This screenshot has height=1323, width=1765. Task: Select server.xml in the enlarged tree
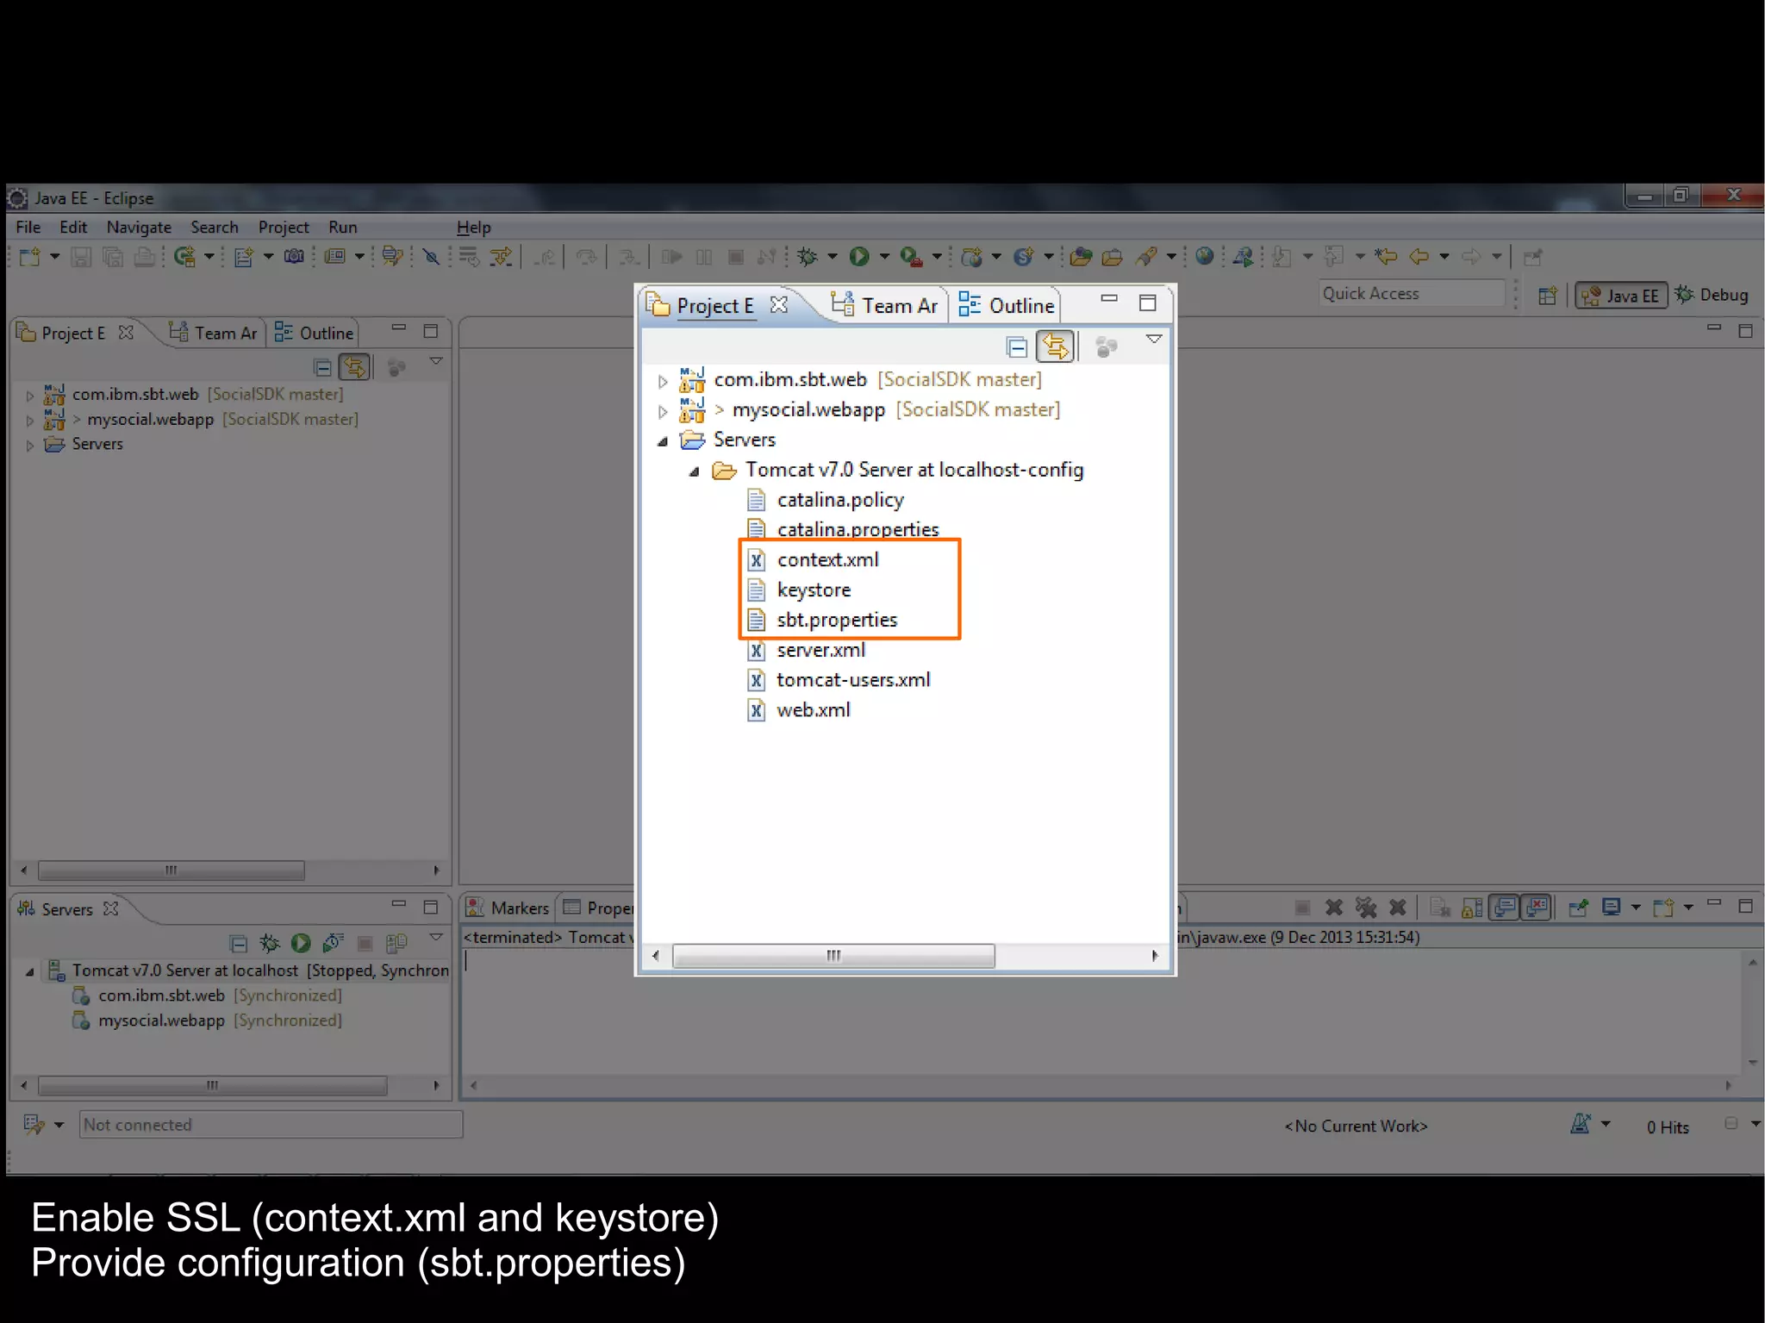820,651
